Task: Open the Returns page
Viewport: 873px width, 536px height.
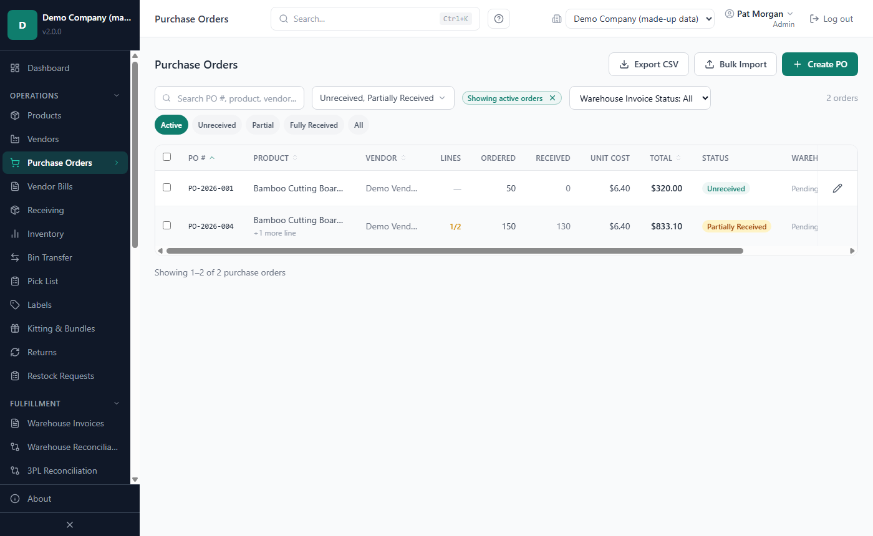Action: [x=65, y=352]
